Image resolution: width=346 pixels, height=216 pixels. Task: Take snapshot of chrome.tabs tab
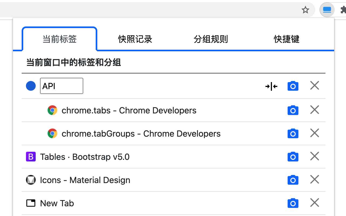293,110
